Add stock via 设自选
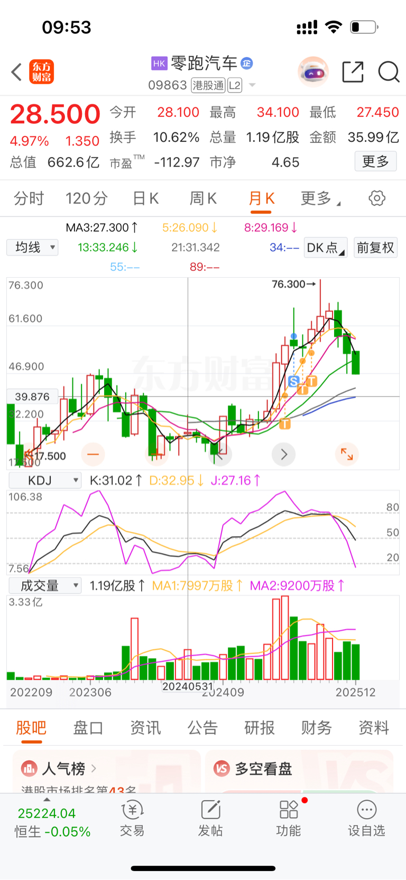 [x=366, y=818]
